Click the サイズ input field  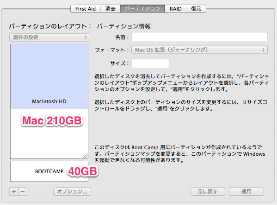tap(150, 63)
